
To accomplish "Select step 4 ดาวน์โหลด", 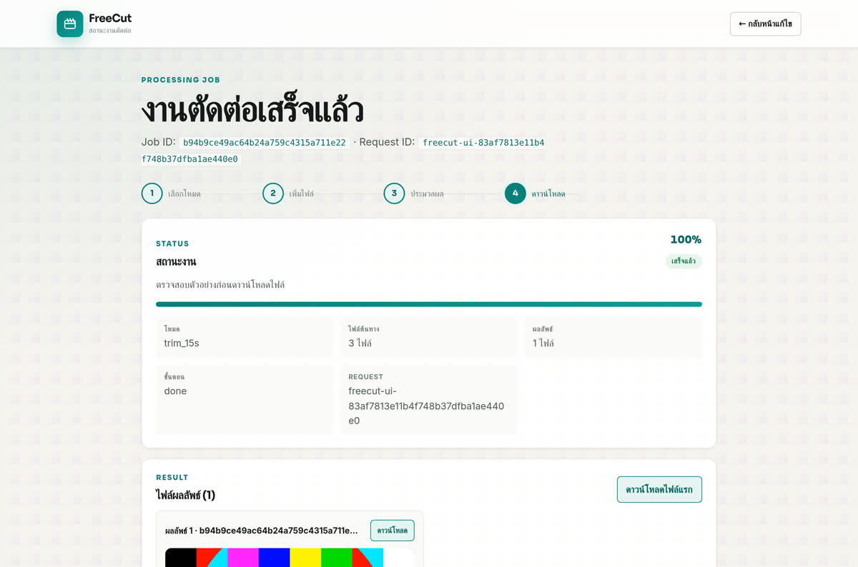I will tap(536, 194).
